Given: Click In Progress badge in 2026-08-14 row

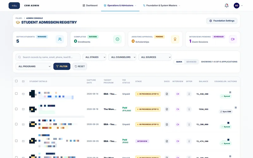Looking at the screenshot, I should 148,94.
